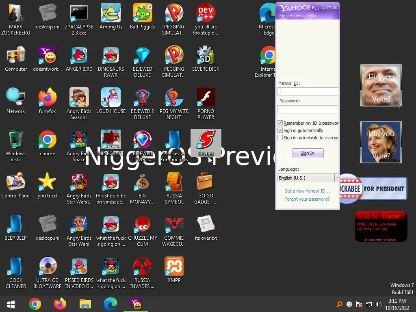Select the ANGER BIRD shortcut

79,58
